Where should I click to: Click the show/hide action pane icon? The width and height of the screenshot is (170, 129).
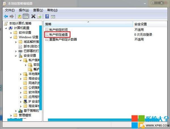(x=53, y=17)
